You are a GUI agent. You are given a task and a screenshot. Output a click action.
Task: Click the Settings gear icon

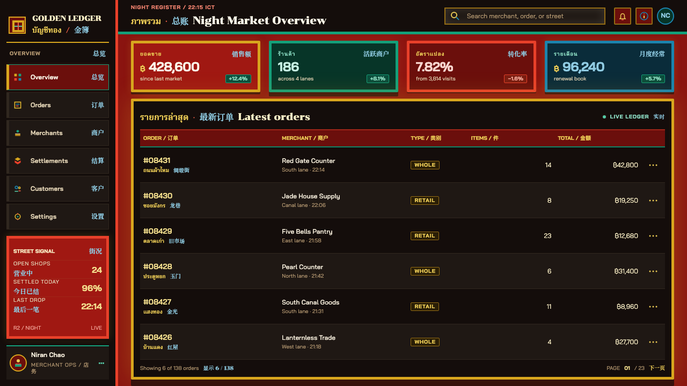pos(18,217)
